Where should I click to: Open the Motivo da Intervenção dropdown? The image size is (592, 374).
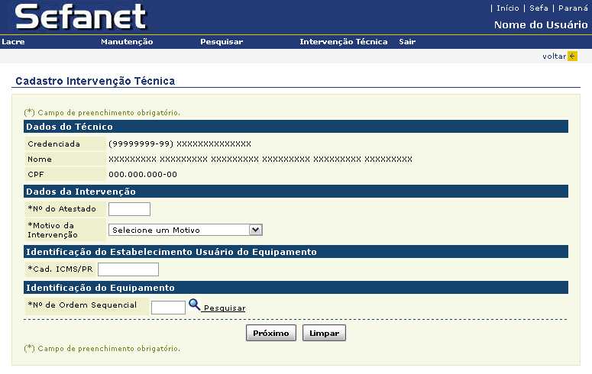point(186,229)
